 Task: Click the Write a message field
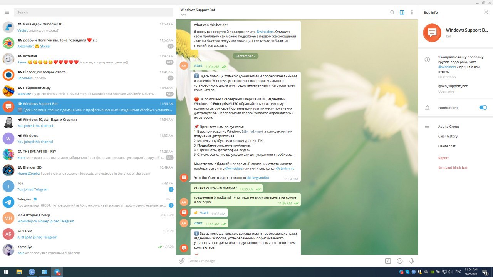point(285,261)
